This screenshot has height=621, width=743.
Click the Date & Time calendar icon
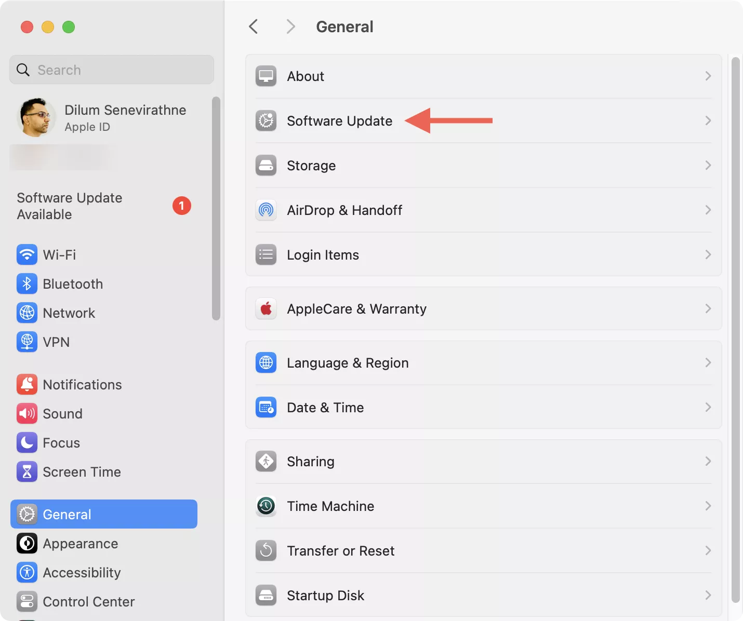pos(266,408)
